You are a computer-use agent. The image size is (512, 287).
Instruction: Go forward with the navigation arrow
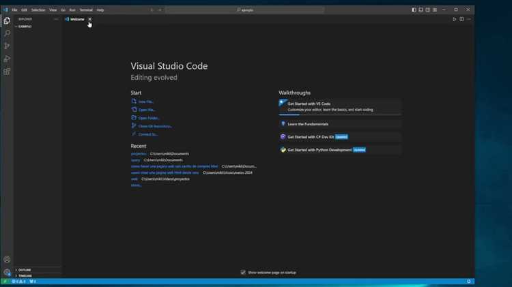coord(160,10)
